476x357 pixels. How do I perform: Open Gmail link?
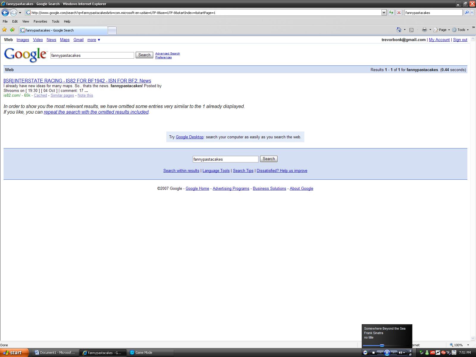pyautogui.click(x=79, y=40)
